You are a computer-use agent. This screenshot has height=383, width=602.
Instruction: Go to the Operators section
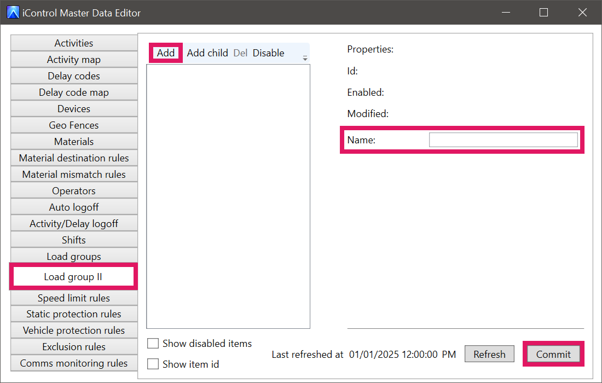(74, 191)
